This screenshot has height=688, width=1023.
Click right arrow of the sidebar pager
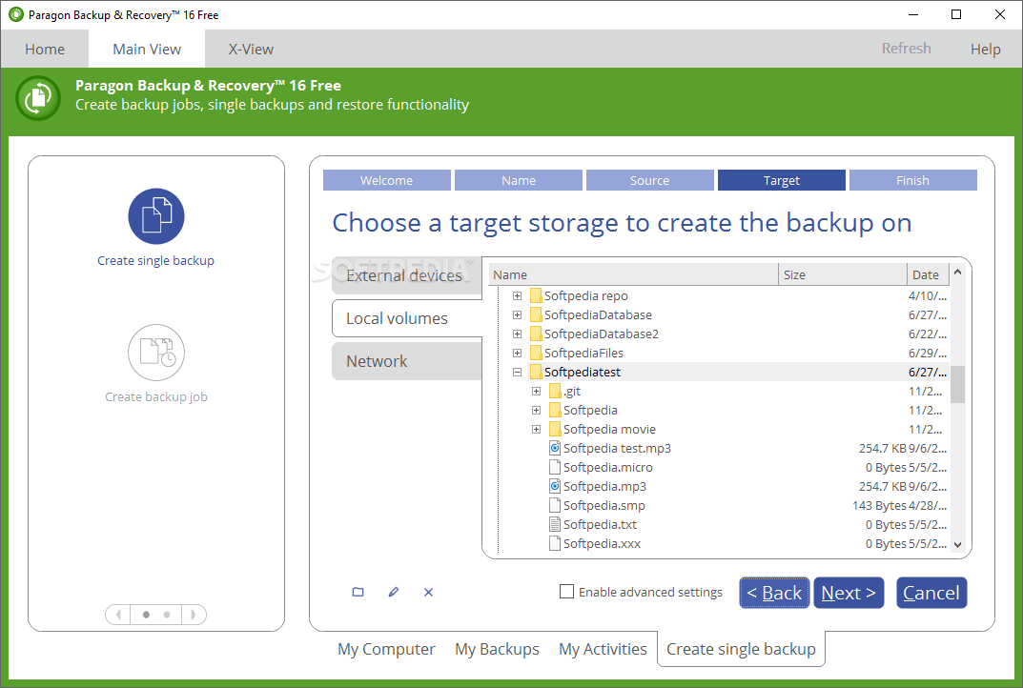coord(194,615)
